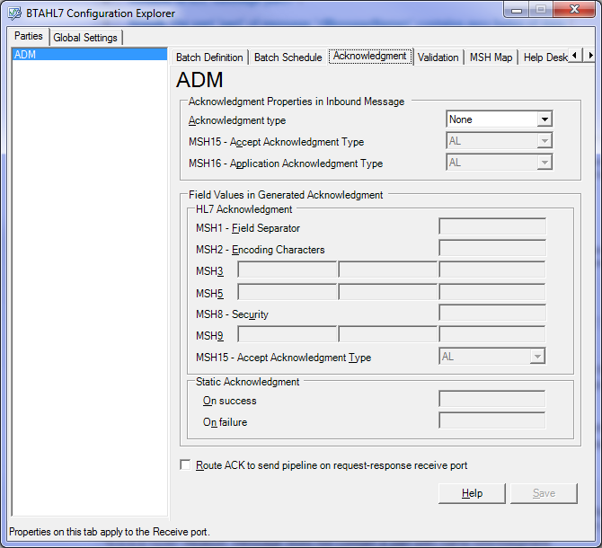602x548 pixels.
Task: Open the Batch Definition tab
Action: (209, 57)
